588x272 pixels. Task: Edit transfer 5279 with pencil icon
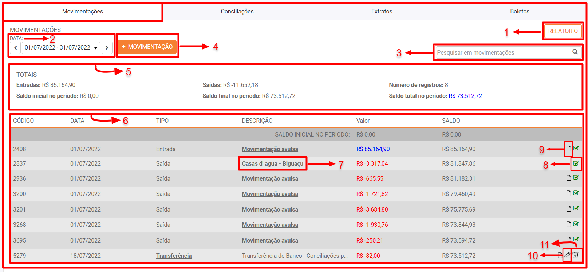567,255
